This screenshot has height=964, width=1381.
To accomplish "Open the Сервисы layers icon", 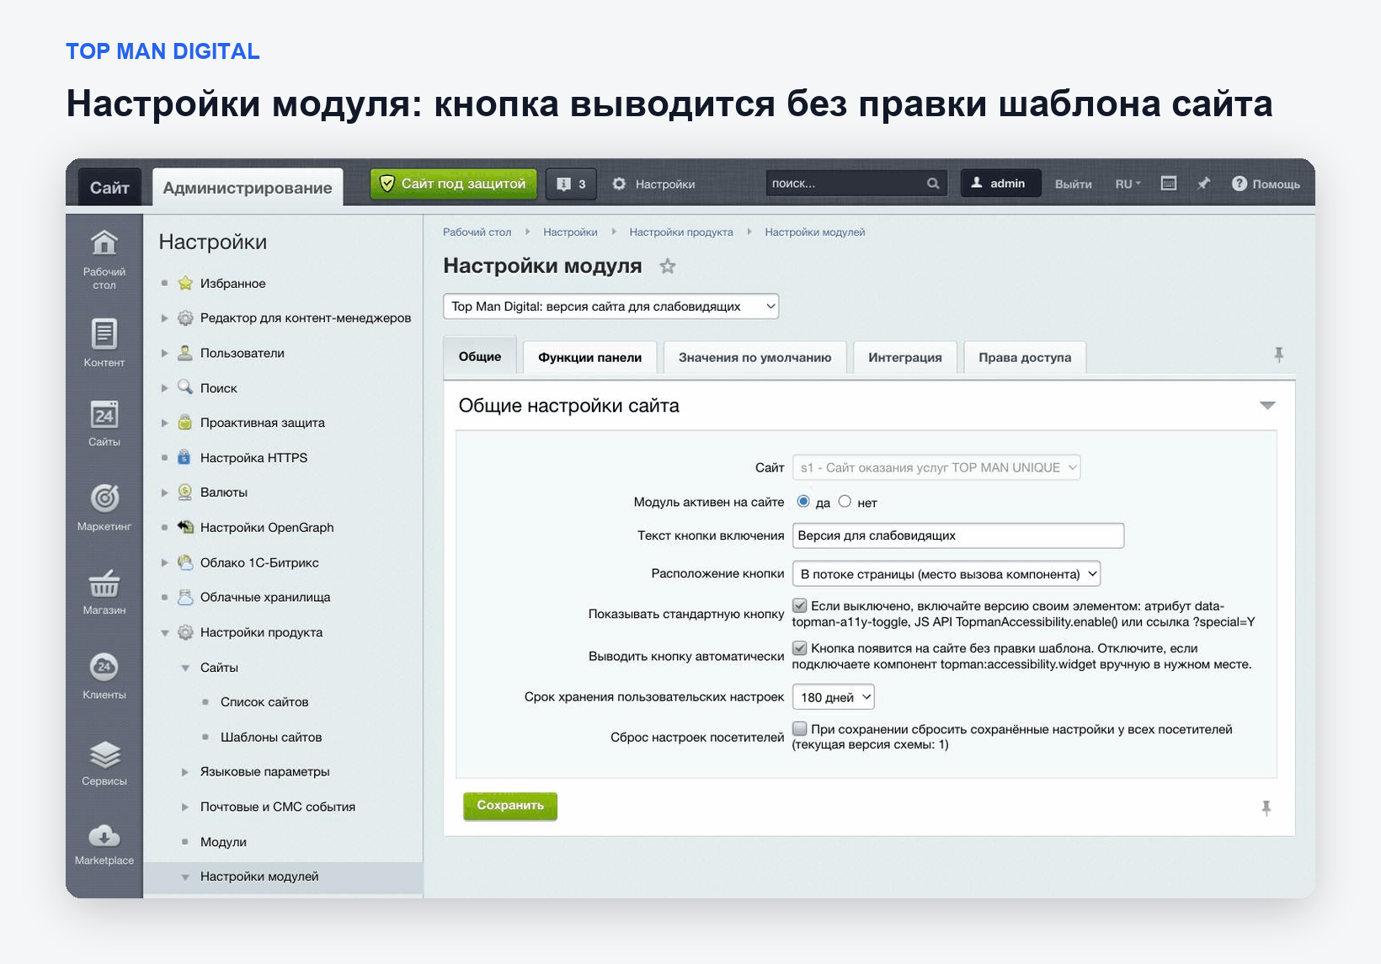I will point(104,754).
